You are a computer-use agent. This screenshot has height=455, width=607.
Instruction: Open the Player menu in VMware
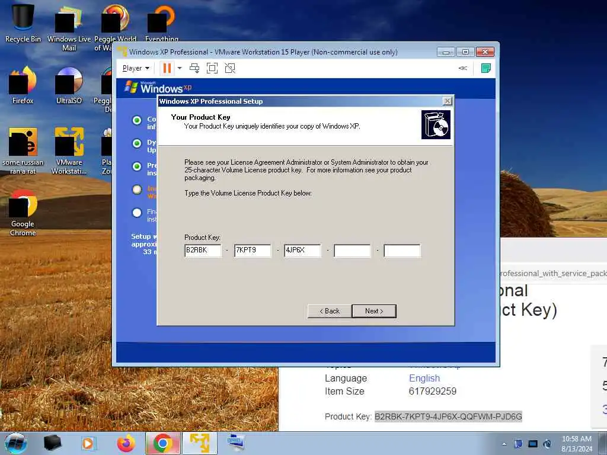136,69
